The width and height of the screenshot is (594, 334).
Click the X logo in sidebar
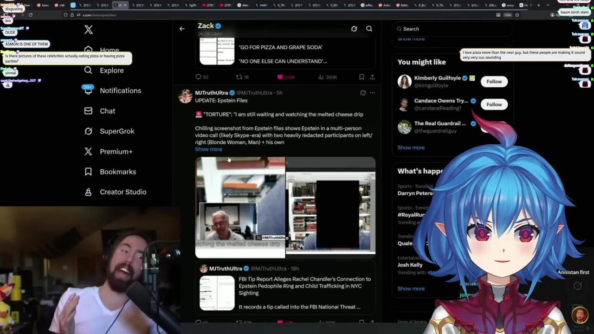pos(89,30)
